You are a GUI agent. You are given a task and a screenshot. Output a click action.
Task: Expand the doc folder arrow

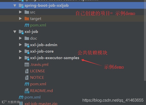(20, 38)
